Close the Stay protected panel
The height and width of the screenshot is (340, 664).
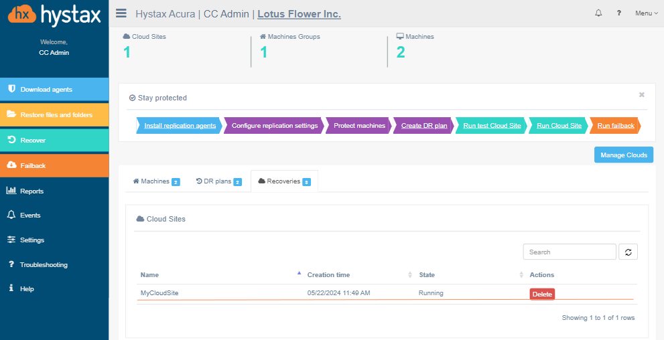[x=642, y=95]
